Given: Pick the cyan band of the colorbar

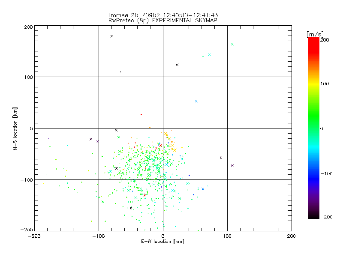Looking at the screenshot, I should pos(314,147).
